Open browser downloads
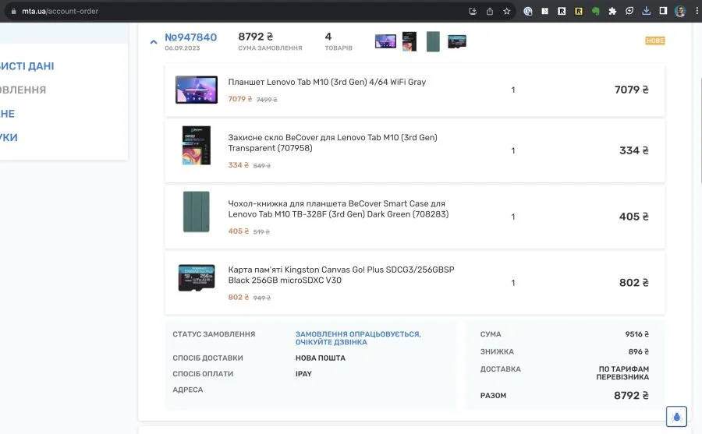 [646, 11]
